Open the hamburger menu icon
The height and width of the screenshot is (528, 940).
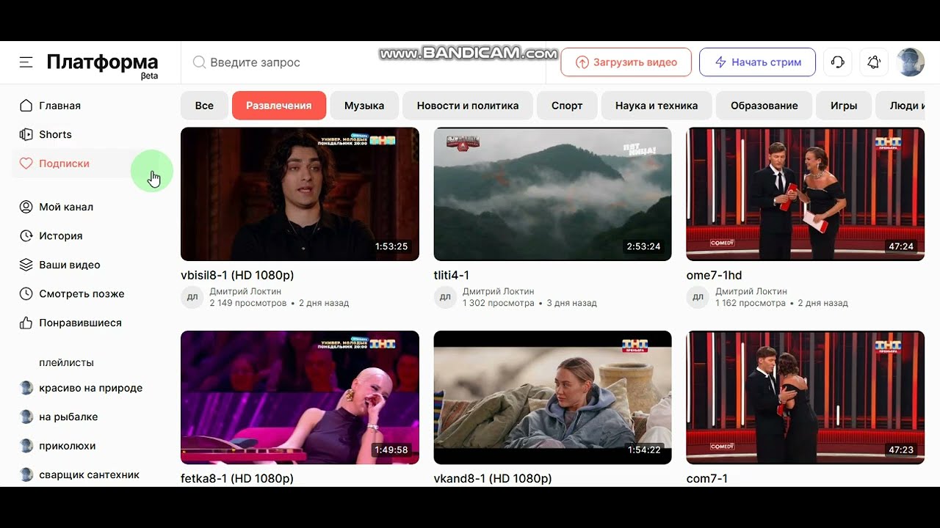(26, 62)
